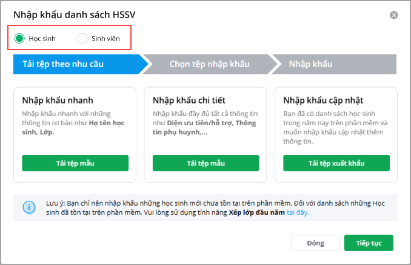This screenshot has width=411, height=265.
Task: Select the Nhập khẩu nhanh card title
Action: 58,100
